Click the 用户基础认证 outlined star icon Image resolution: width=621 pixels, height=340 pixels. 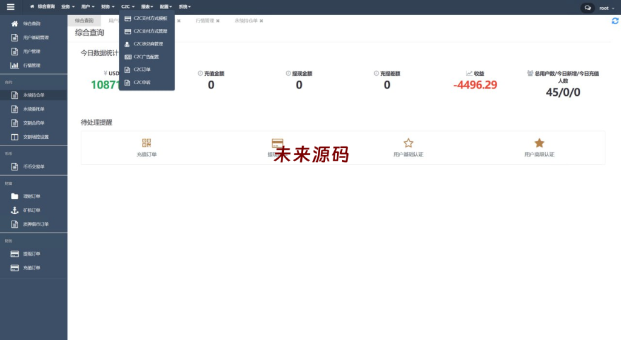[x=408, y=143]
